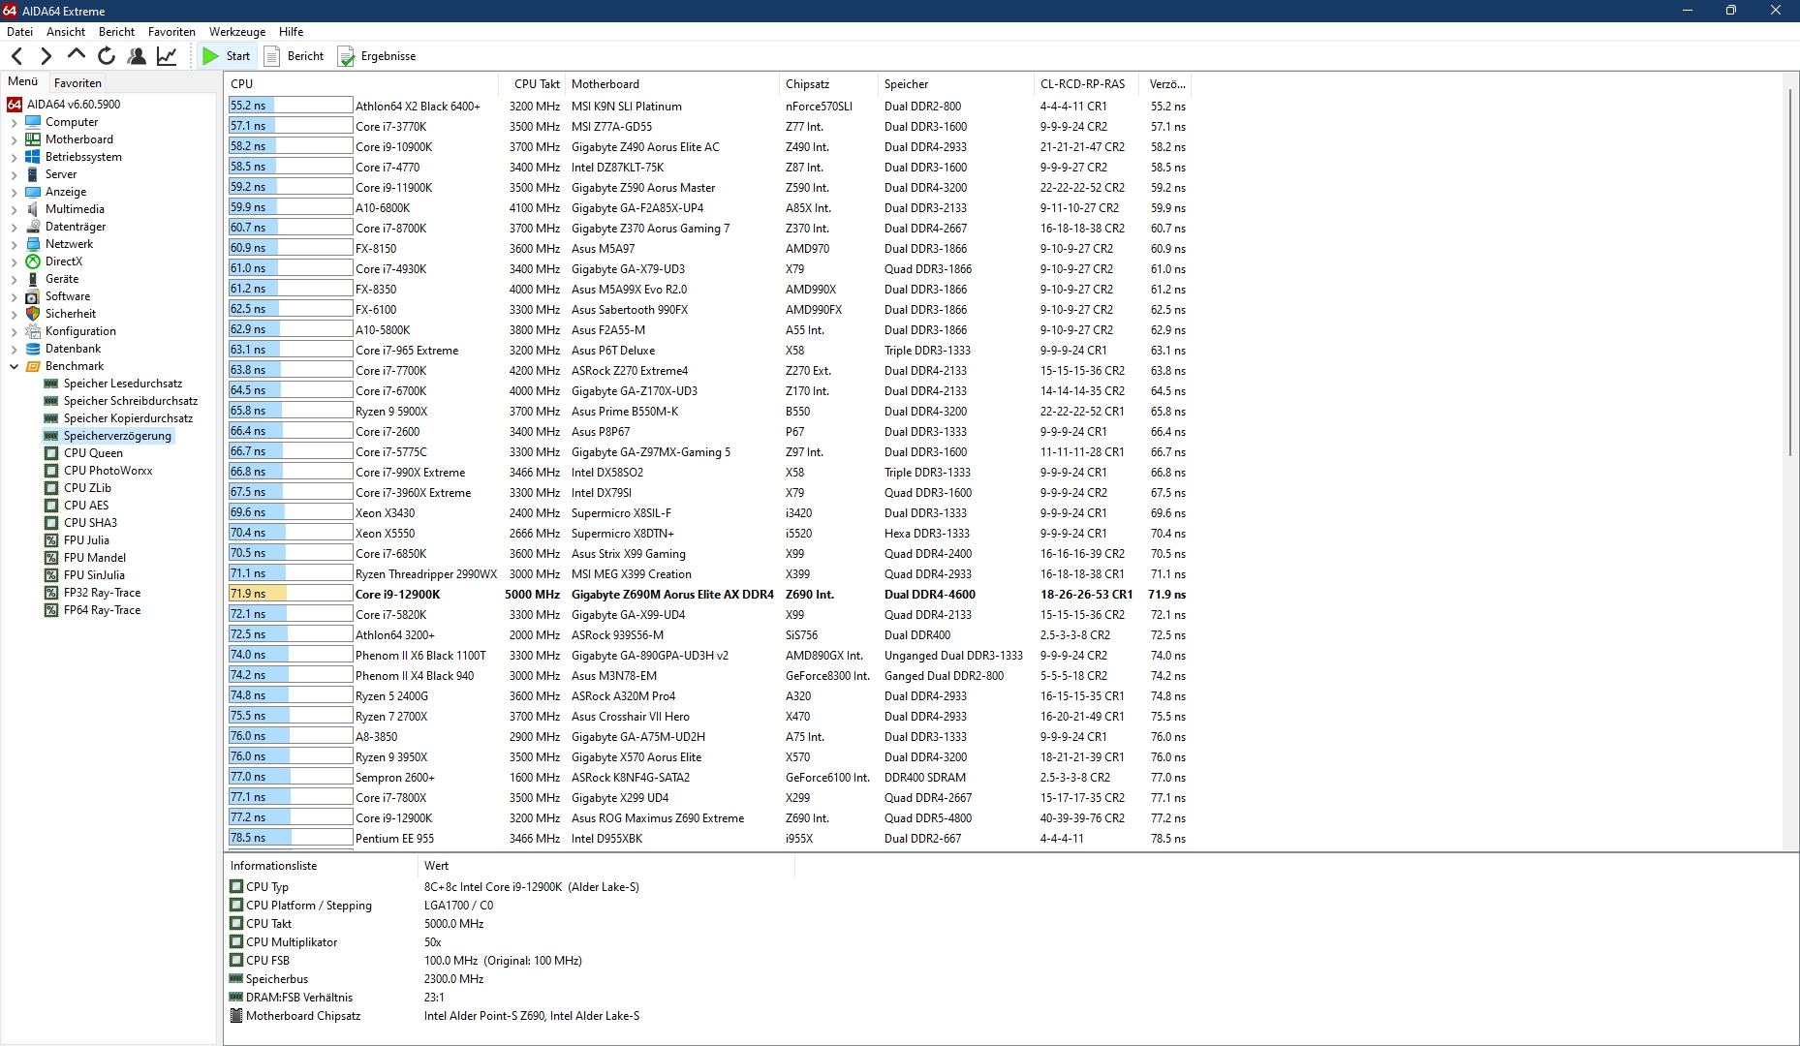The height and width of the screenshot is (1046, 1800).
Task: Open the Datei menu
Action: coord(19,32)
